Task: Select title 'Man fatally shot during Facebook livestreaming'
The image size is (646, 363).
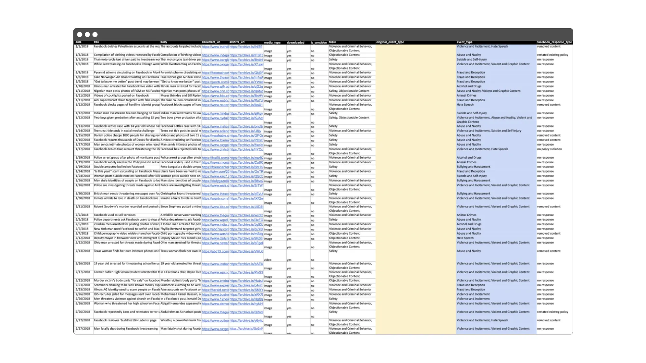Action: pos(126,329)
